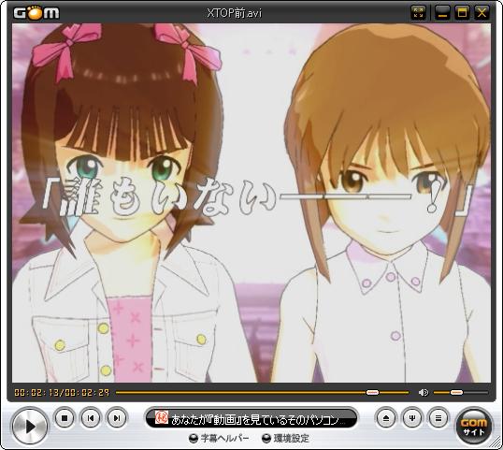
Task: Click the GOM logo in title bar
Action: 36,12
